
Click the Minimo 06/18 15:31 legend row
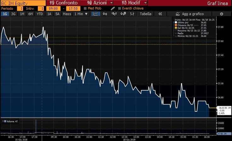(192, 36)
